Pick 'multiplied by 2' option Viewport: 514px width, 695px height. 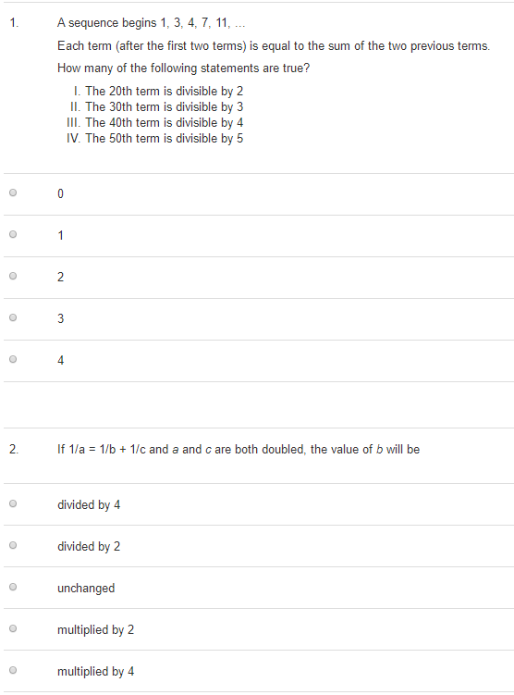(13, 628)
